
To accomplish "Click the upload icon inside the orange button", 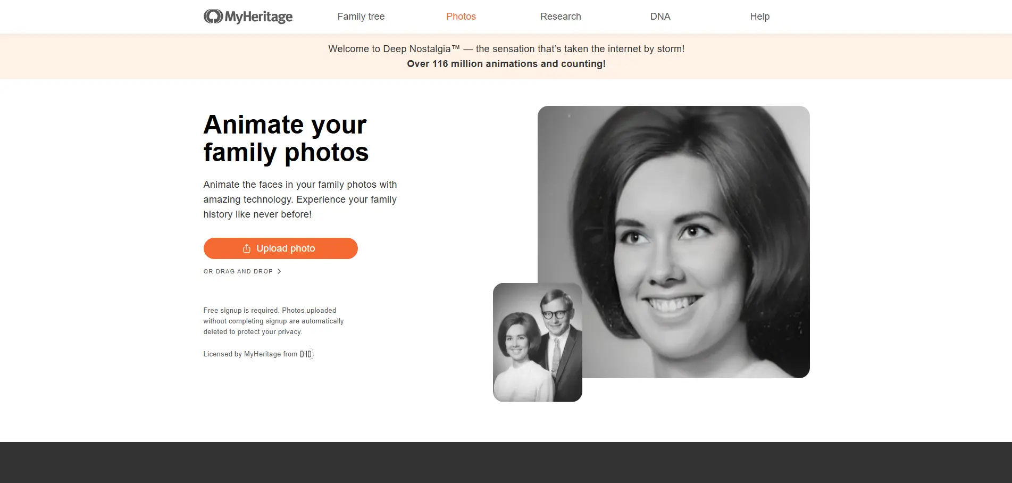I will click(247, 248).
